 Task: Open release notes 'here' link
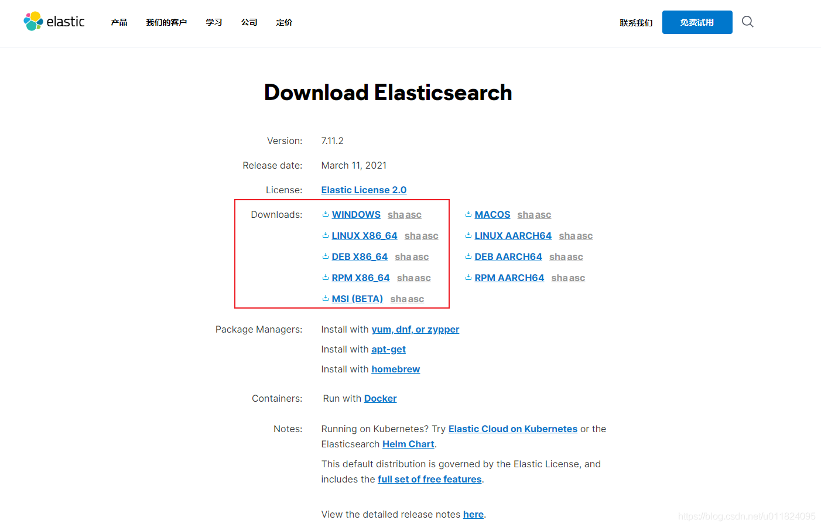[473, 514]
